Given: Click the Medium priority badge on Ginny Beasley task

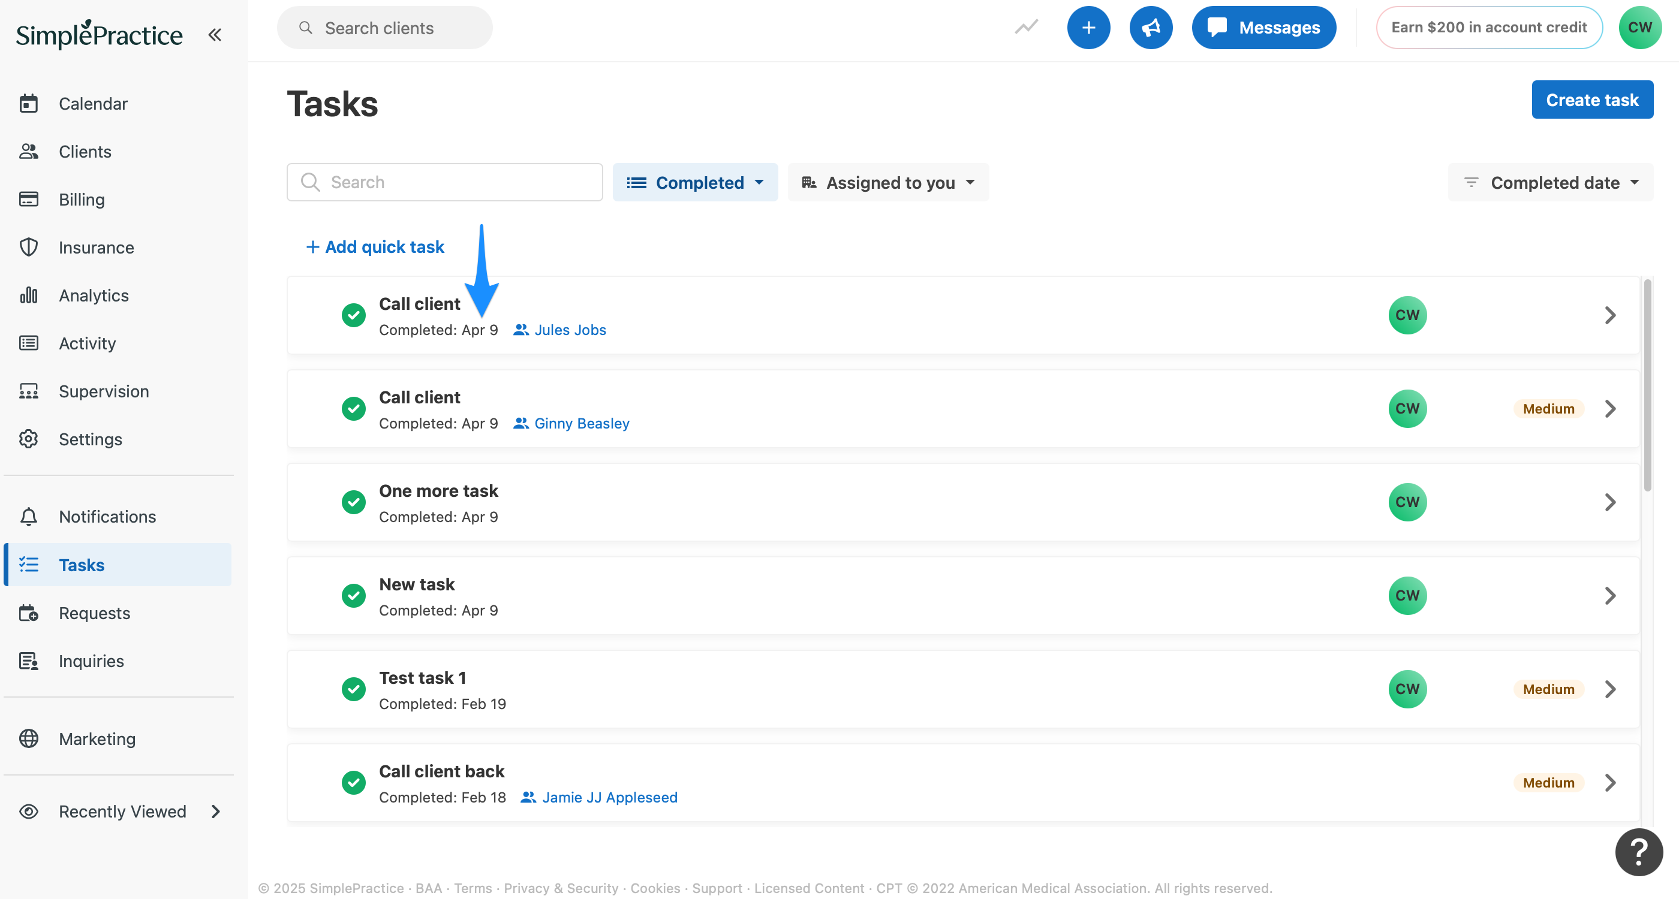Looking at the screenshot, I should click(1549, 409).
